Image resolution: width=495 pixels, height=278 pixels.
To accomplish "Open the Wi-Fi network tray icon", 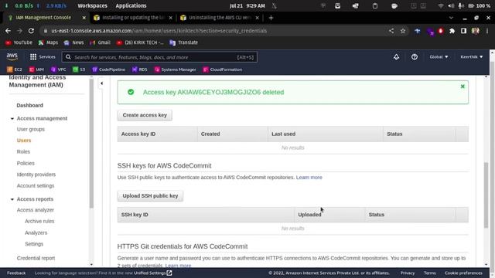I will tap(441, 5).
